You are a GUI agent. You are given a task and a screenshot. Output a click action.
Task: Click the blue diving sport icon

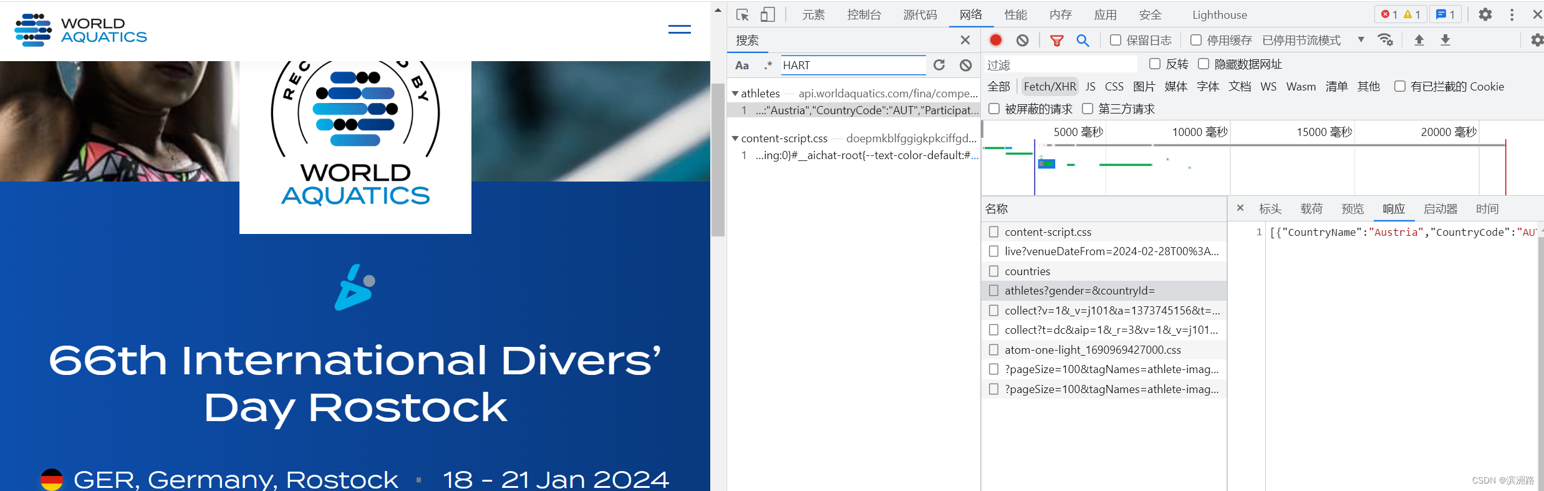355,288
